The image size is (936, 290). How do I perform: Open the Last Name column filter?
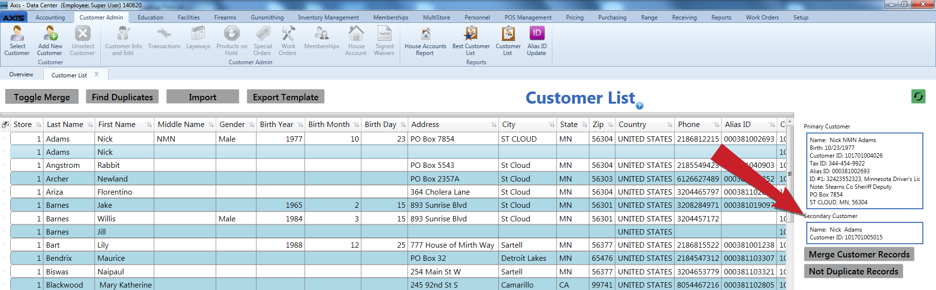point(90,125)
